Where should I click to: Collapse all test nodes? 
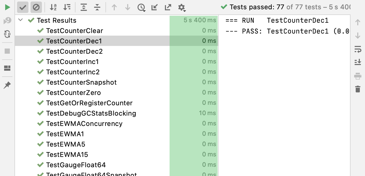point(97,7)
